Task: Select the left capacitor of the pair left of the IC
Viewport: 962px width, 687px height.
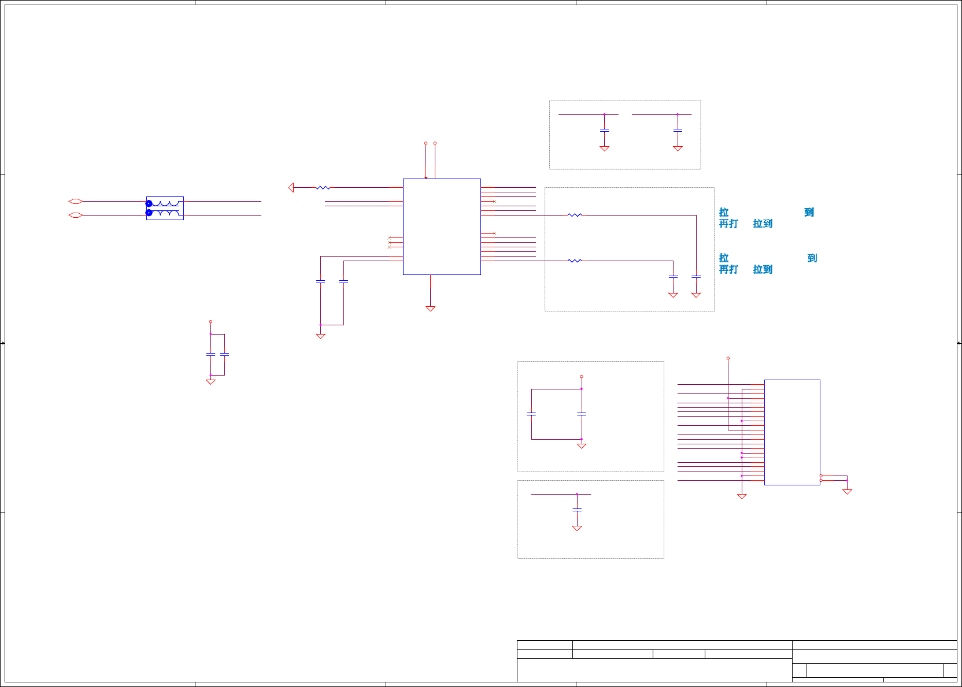Action: [320, 281]
